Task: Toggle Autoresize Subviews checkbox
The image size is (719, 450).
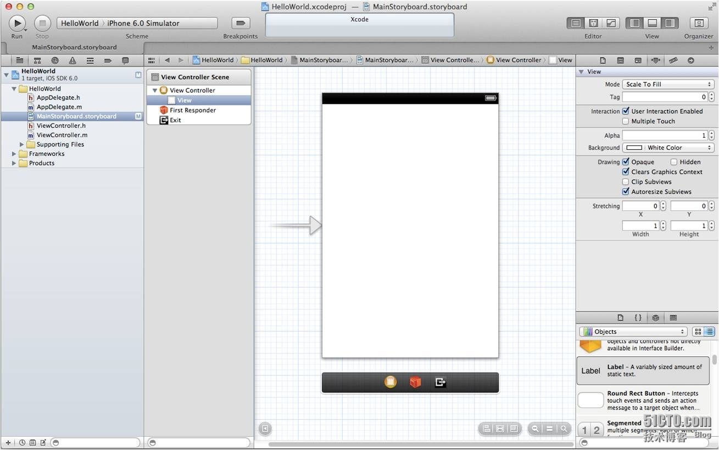Action: [626, 192]
